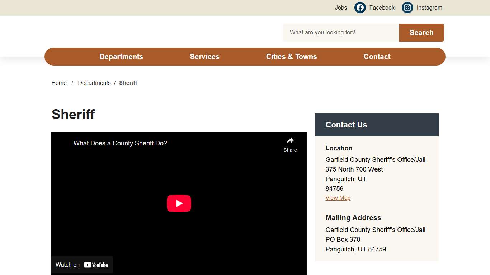Select Cities & Towns in navigation
This screenshot has width=490, height=275.
[291, 57]
